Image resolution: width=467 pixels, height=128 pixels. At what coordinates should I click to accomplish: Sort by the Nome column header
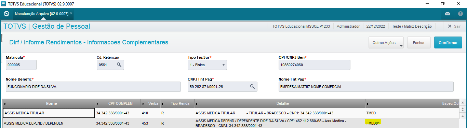coord(49,103)
